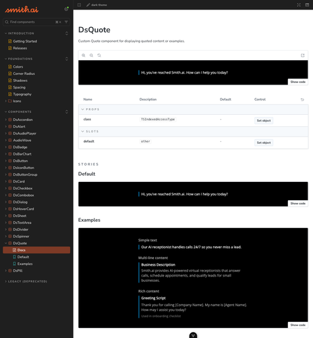Collapse the Foundations section
Image resolution: width=313 pixels, height=338 pixels.
[19, 59]
